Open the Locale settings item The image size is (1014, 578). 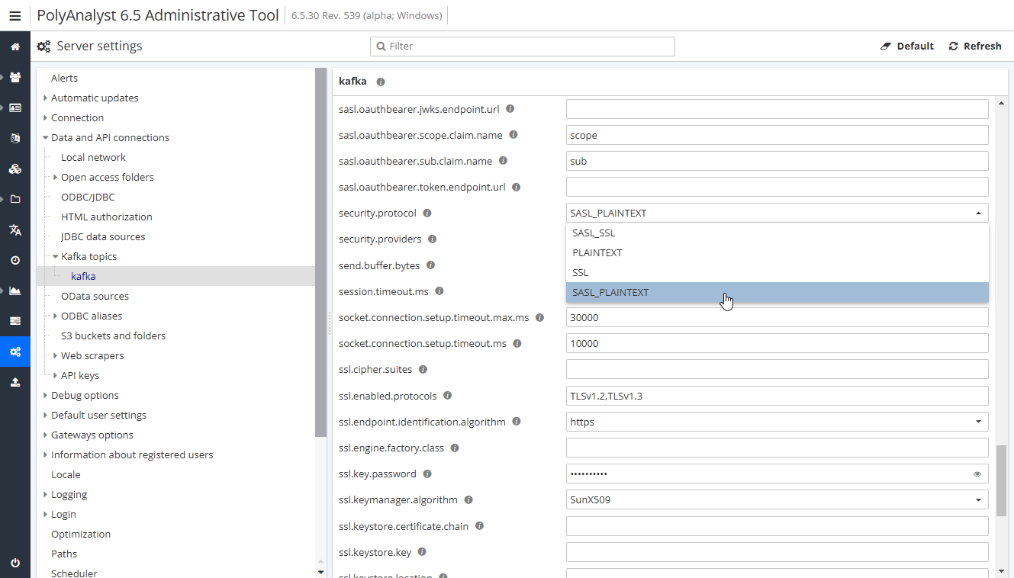(66, 474)
